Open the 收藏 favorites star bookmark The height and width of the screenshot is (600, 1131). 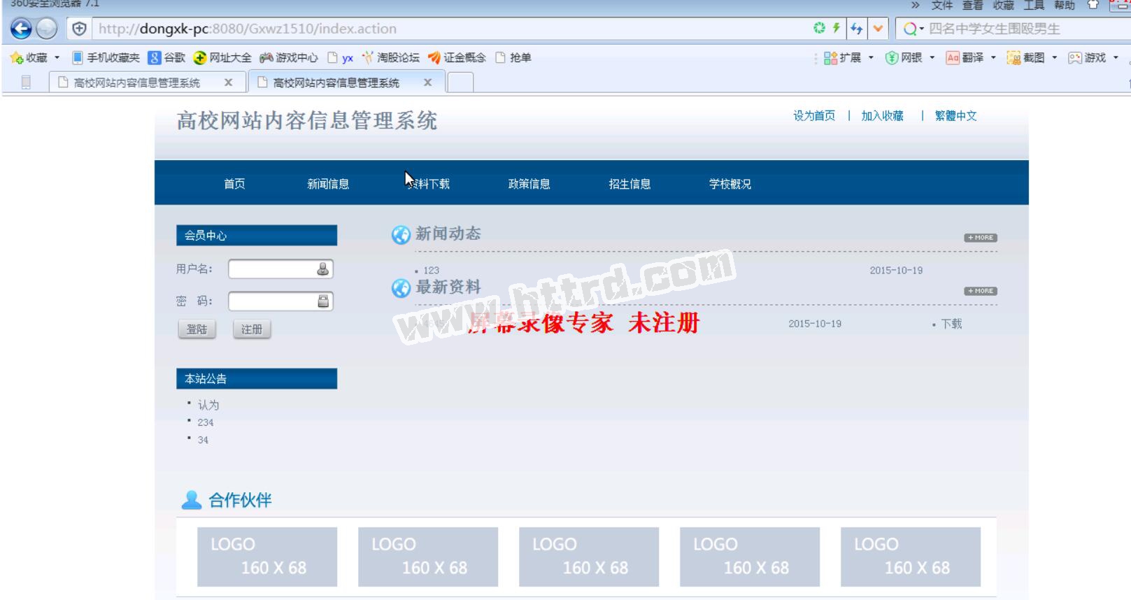click(x=29, y=57)
